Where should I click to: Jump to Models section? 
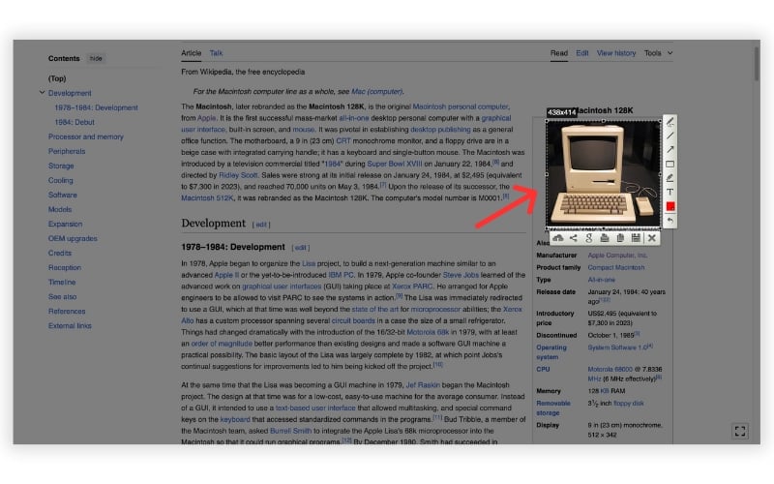(x=60, y=209)
